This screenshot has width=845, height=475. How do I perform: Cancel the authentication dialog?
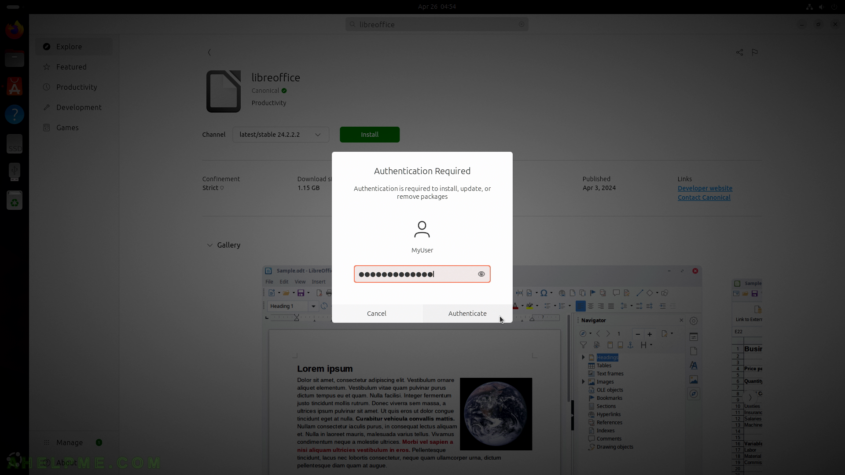point(377,314)
